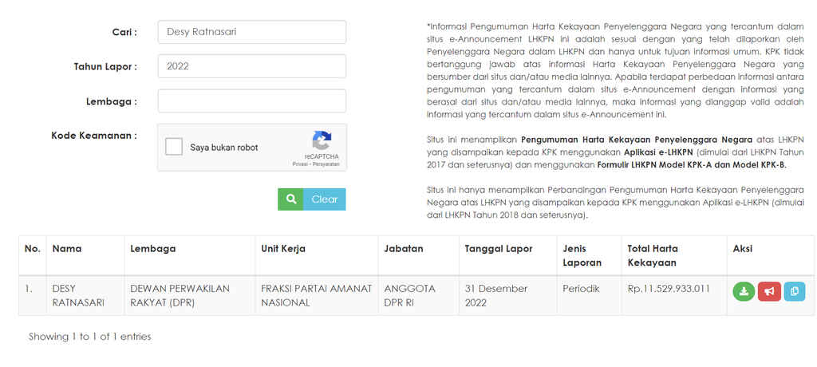Click the Nama column header

tap(67, 249)
